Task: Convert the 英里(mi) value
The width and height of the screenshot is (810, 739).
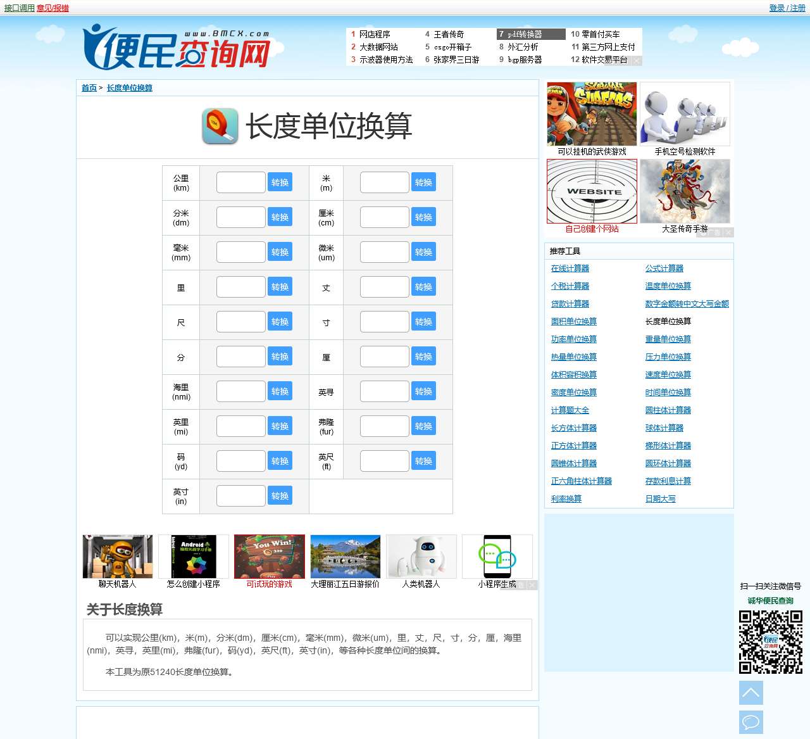Action: coord(280,426)
